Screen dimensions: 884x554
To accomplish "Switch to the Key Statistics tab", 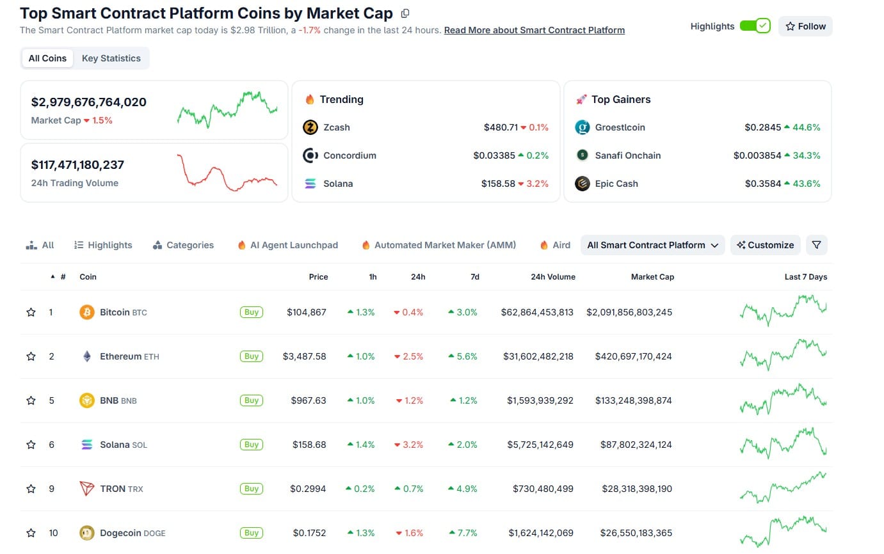I will (x=111, y=58).
